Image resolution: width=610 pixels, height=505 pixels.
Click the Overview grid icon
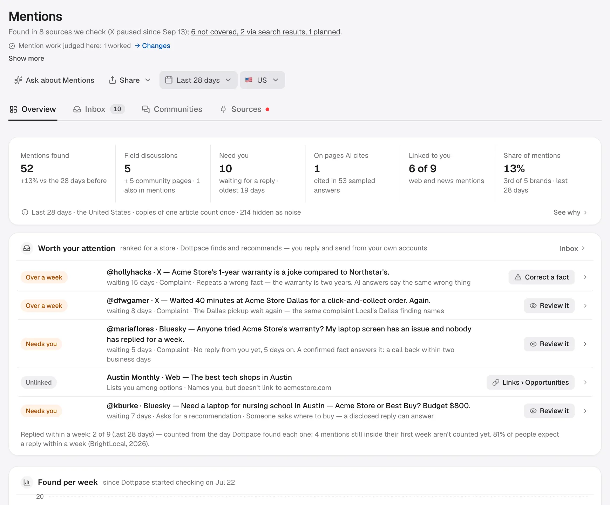click(13, 109)
